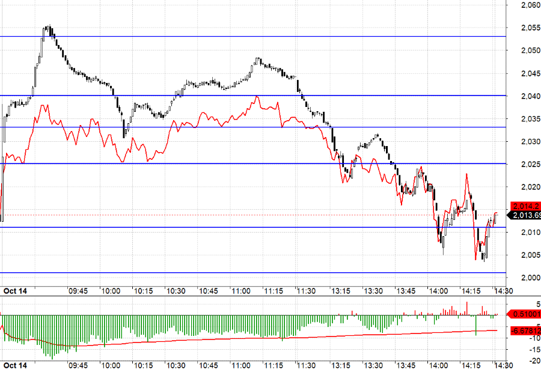The height and width of the screenshot is (369, 541).
Task: Click the red 2,014.2 price tag
Action: (x=525, y=206)
